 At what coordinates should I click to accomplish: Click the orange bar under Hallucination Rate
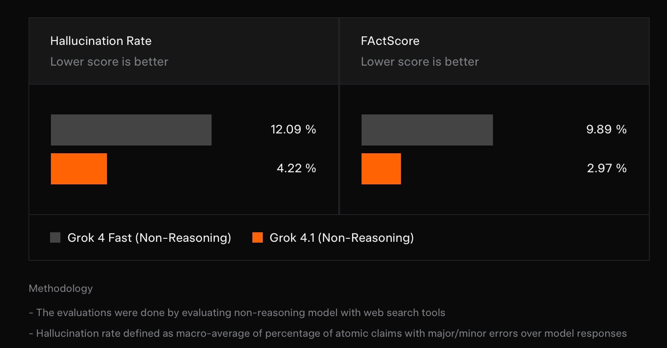tap(79, 169)
